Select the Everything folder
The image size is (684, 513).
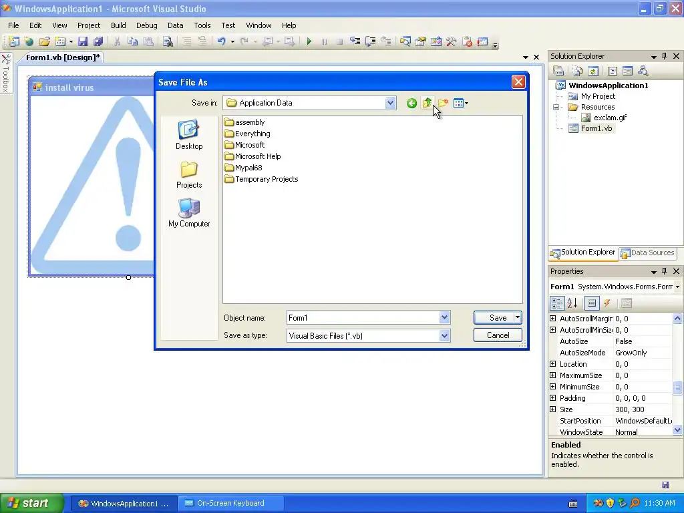pyautogui.click(x=247, y=134)
